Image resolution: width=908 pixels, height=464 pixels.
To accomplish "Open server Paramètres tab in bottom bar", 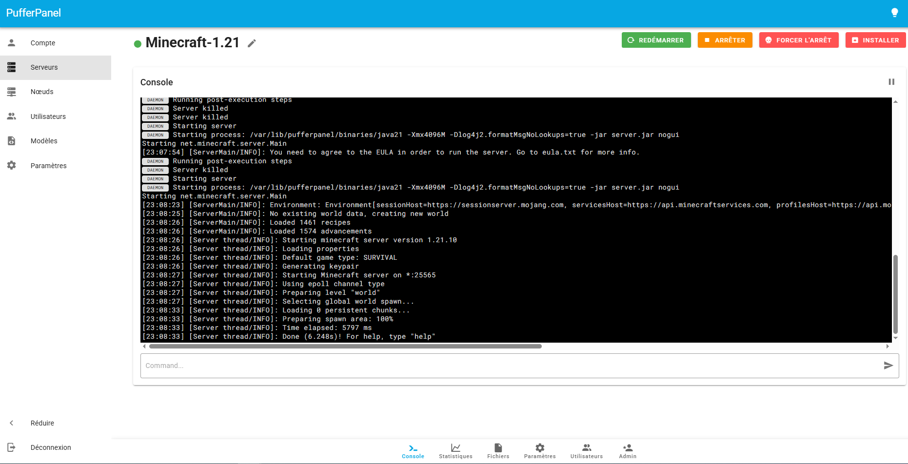I will click(x=539, y=451).
